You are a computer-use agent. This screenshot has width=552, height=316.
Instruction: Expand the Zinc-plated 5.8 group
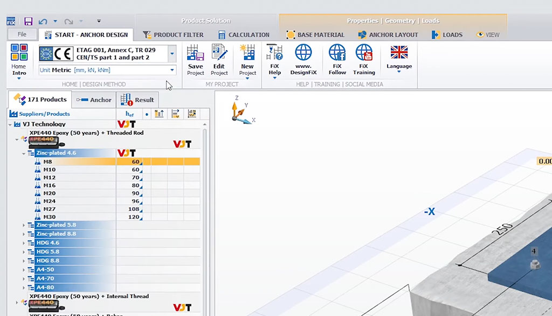(24, 226)
